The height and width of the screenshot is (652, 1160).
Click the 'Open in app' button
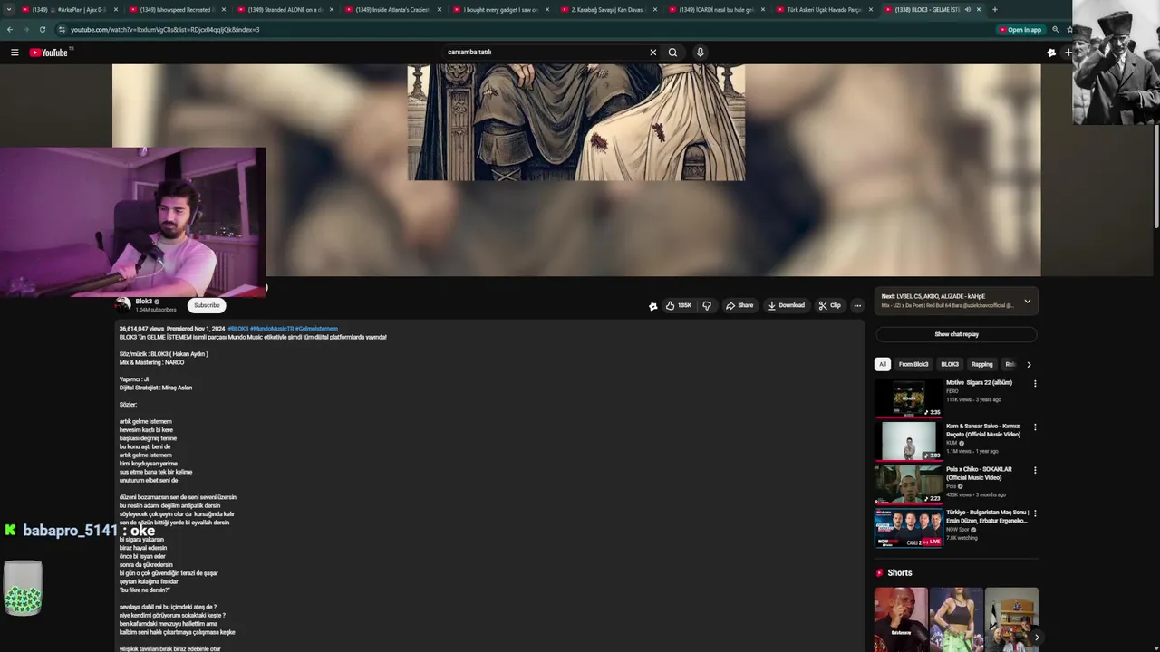1020,29
